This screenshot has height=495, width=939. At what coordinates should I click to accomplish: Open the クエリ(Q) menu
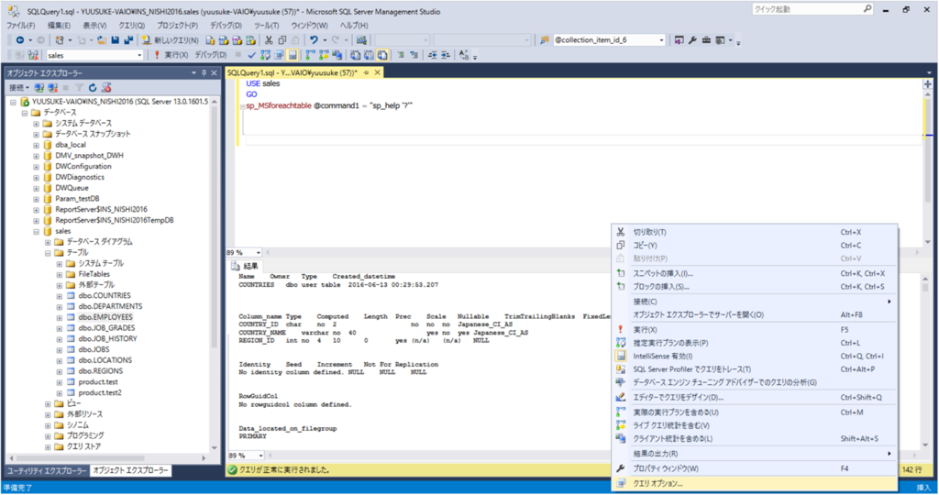(131, 26)
